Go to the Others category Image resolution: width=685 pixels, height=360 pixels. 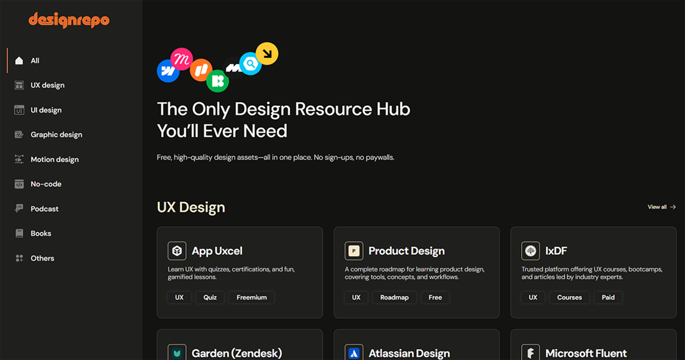[42, 258]
